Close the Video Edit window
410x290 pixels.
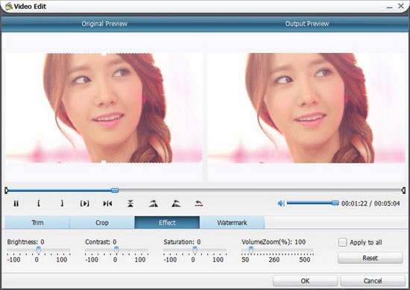(x=401, y=6)
